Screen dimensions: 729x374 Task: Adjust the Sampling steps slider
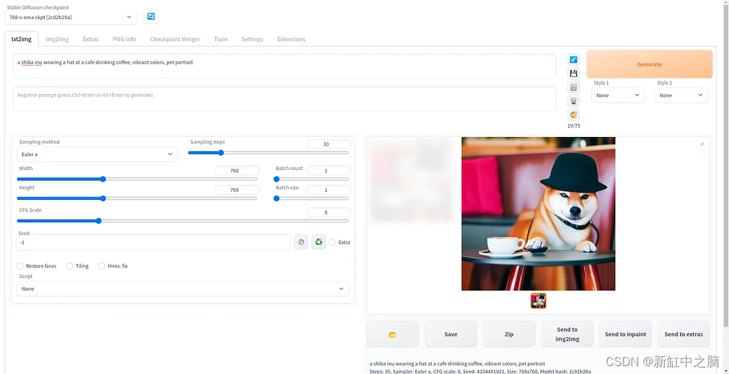click(x=268, y=152)
